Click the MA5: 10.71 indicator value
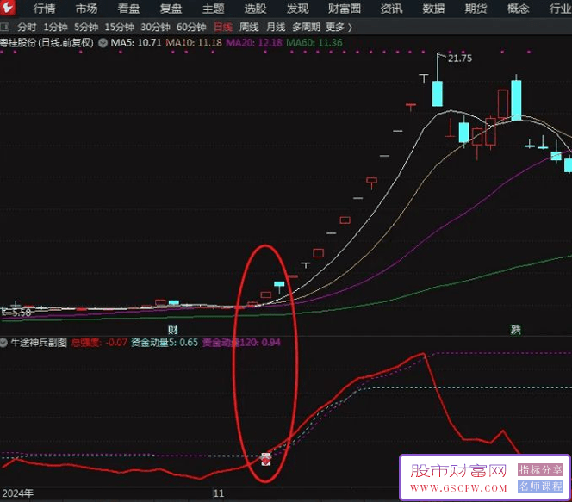This screenshot has width=572, height=502. [136, 43]
